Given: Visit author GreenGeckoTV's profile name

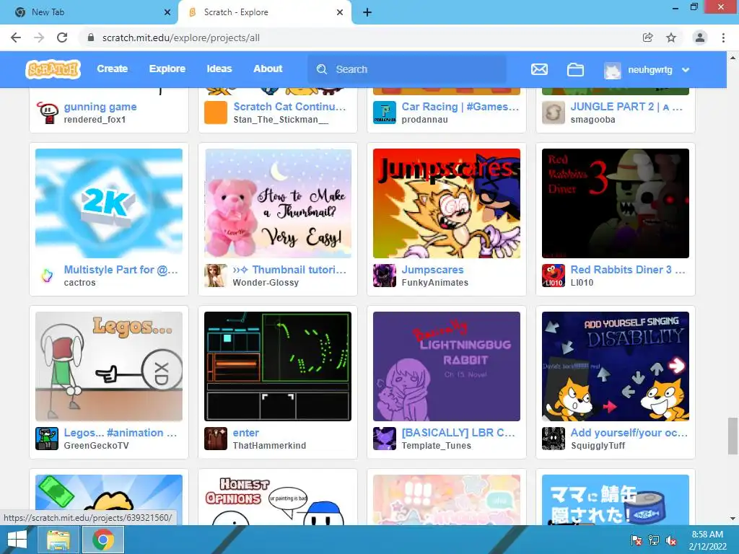Looking at the screenshot, I should [96, 446].
